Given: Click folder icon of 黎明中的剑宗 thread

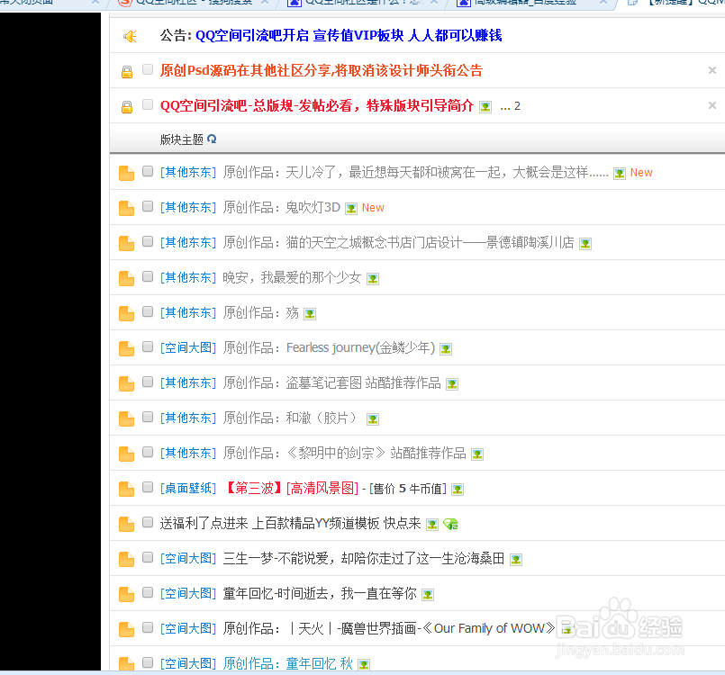Looking at the screenshot, I should [126, 454].
